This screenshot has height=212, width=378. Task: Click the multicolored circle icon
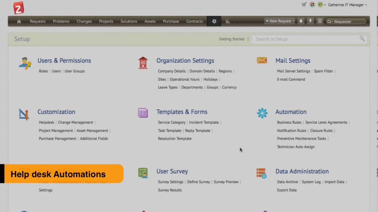click(x=312, y=5)
